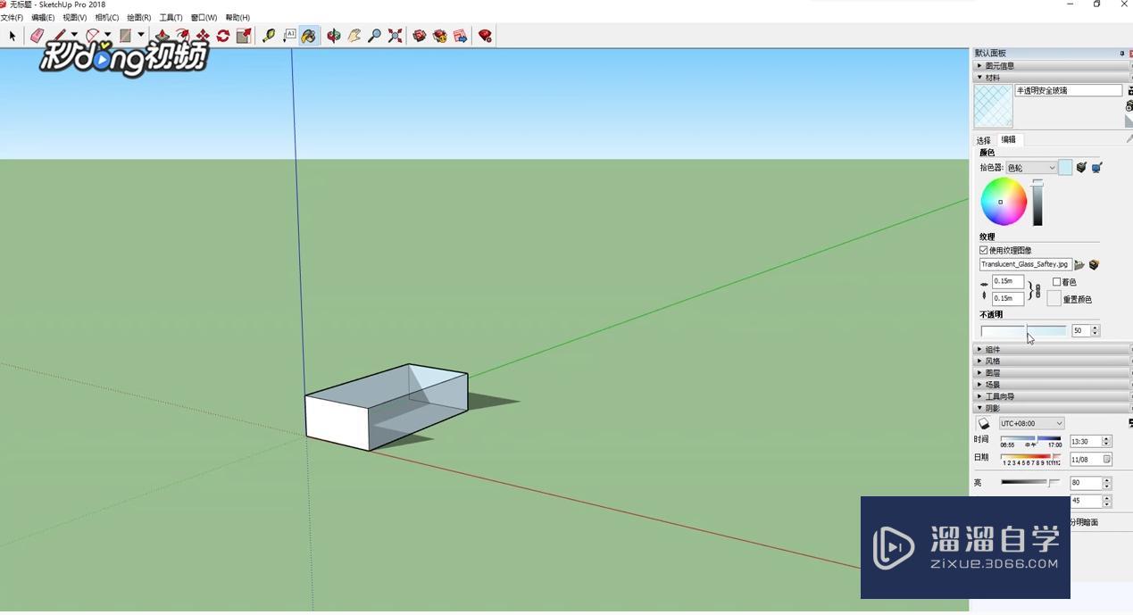Click the match color of object icon
This screenshot has width=1133, height=615.
tap(1081, 167)
